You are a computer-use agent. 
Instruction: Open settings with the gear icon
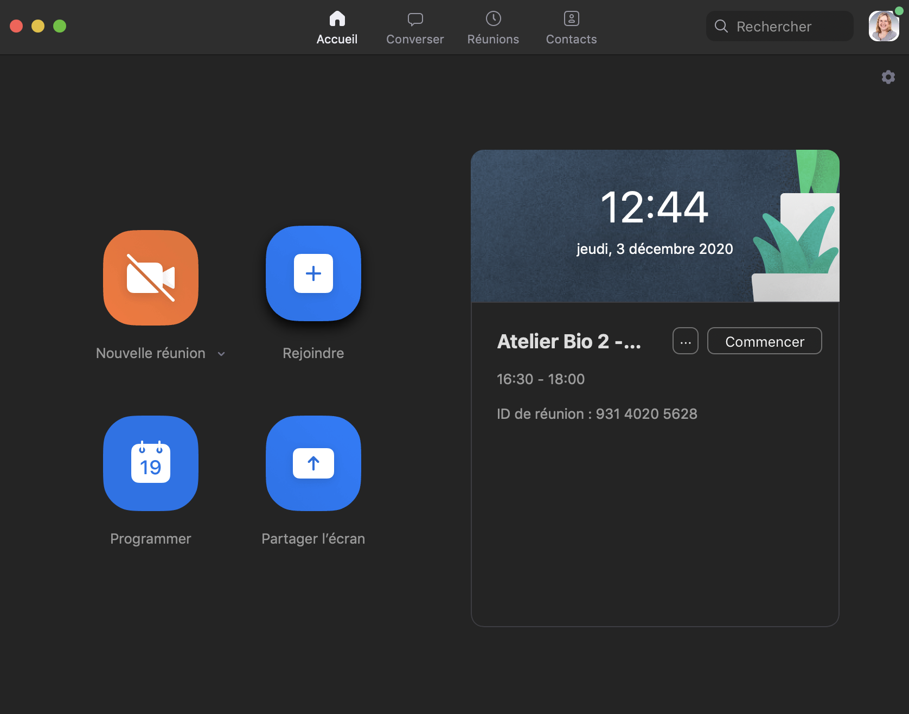pyautogui.click(x=888, y=77)
